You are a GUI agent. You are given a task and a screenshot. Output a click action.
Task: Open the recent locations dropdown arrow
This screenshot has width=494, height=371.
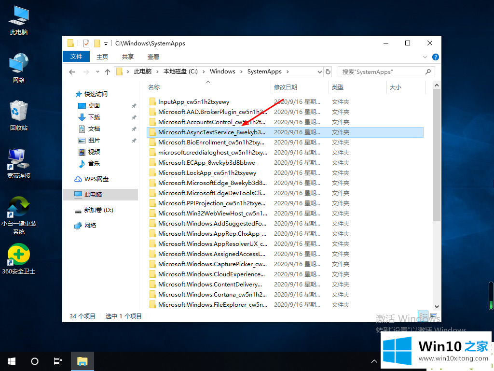[97, 72]
